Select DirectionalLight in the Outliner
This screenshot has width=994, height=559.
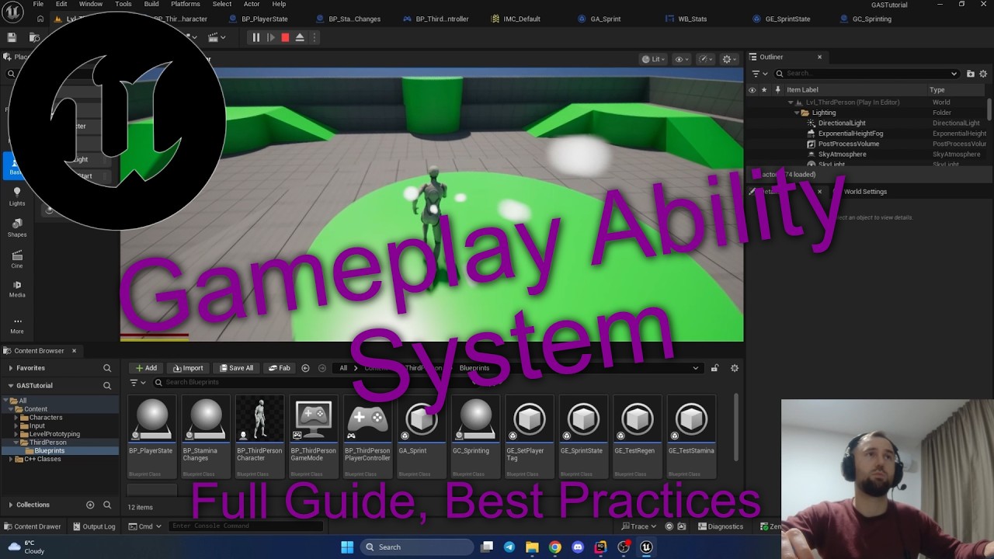click(842, 123)
